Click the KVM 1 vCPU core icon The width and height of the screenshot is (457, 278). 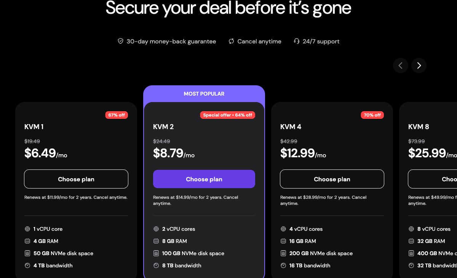(x=27, y=229)
